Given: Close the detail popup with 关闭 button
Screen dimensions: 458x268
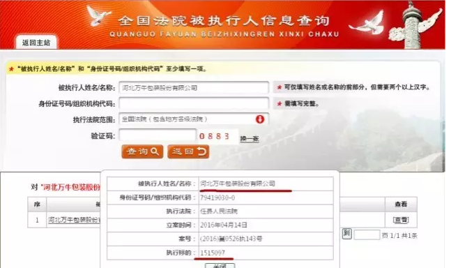Looking at the screenshot, I should click(x=220, y=266).
